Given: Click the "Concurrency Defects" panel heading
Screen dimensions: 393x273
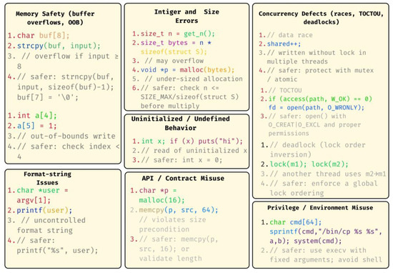Looking at the screenshot, I should pos(321,18).
